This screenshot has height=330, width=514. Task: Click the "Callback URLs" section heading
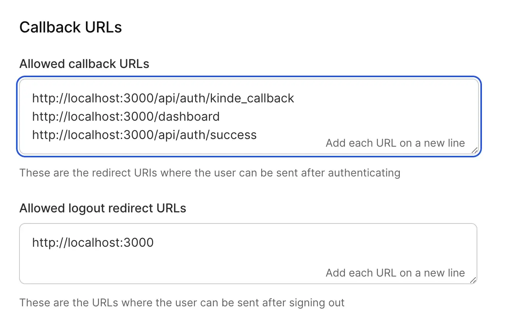coord(71,27)
